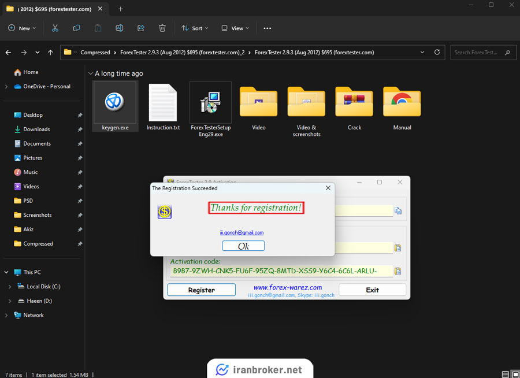The image size is (520, 378).
Task: Select the Instruction.txt file
Action: [x=163, y=107]
